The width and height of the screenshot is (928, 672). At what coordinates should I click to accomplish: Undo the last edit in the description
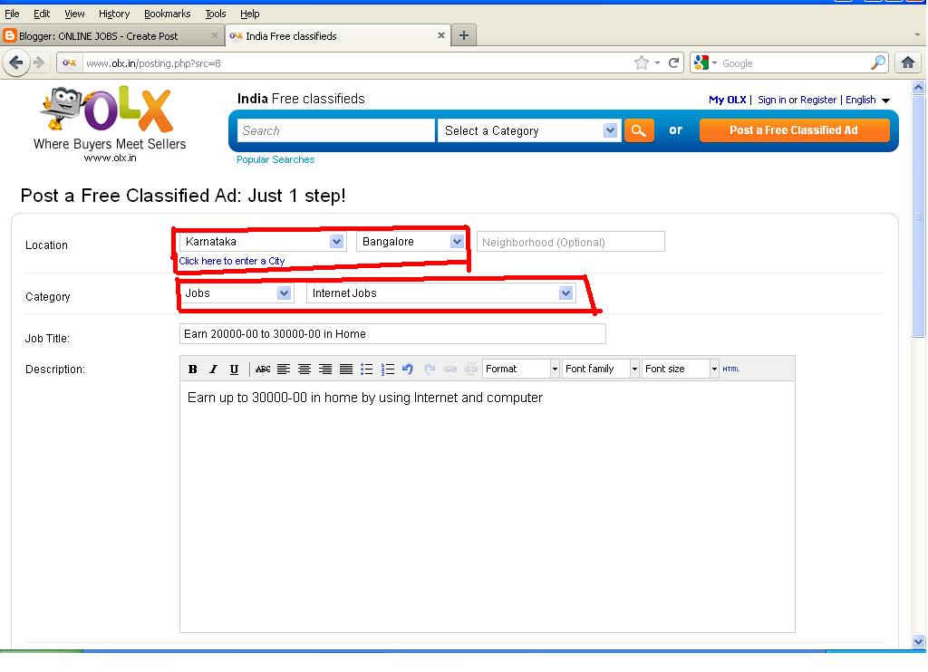[408, 369]
